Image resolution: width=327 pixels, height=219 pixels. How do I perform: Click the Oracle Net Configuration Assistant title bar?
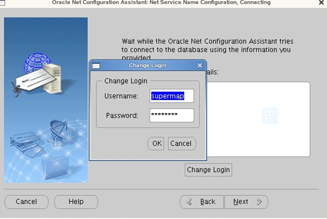pos(162,3)
